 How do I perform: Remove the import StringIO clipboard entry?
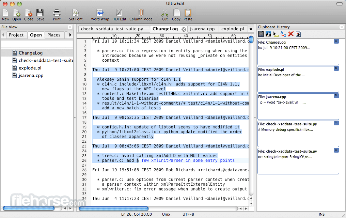coord(336,150)
